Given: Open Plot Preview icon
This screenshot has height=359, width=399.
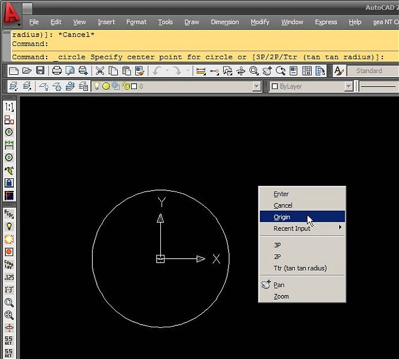Looking at the screenshot, I should pyautogui.click(x=70, y=71).
